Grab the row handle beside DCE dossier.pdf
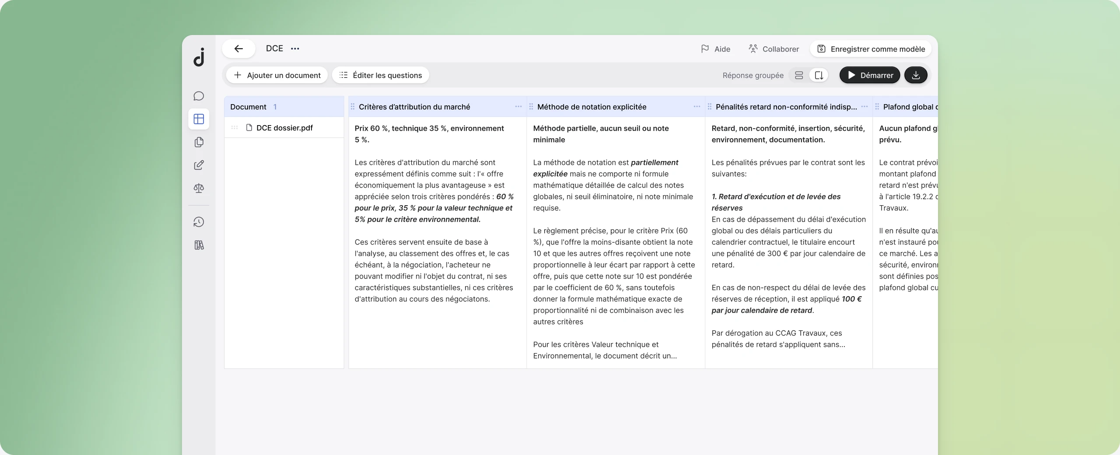 [x=234, y=128]
